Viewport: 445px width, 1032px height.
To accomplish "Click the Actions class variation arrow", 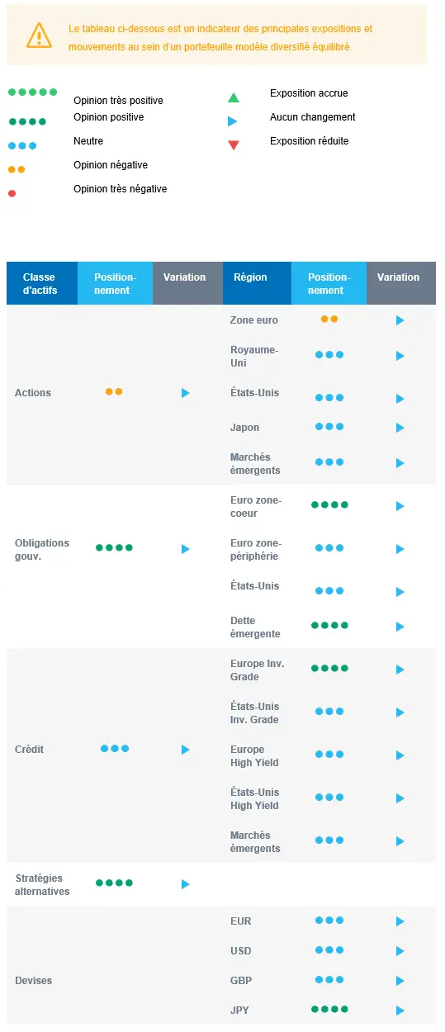I will (186, 393).
